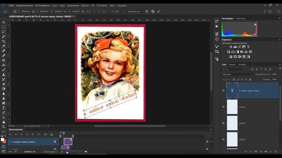Open the interpolation method dropdown
This screenshot has height=158, width=282.
[135, 11]
